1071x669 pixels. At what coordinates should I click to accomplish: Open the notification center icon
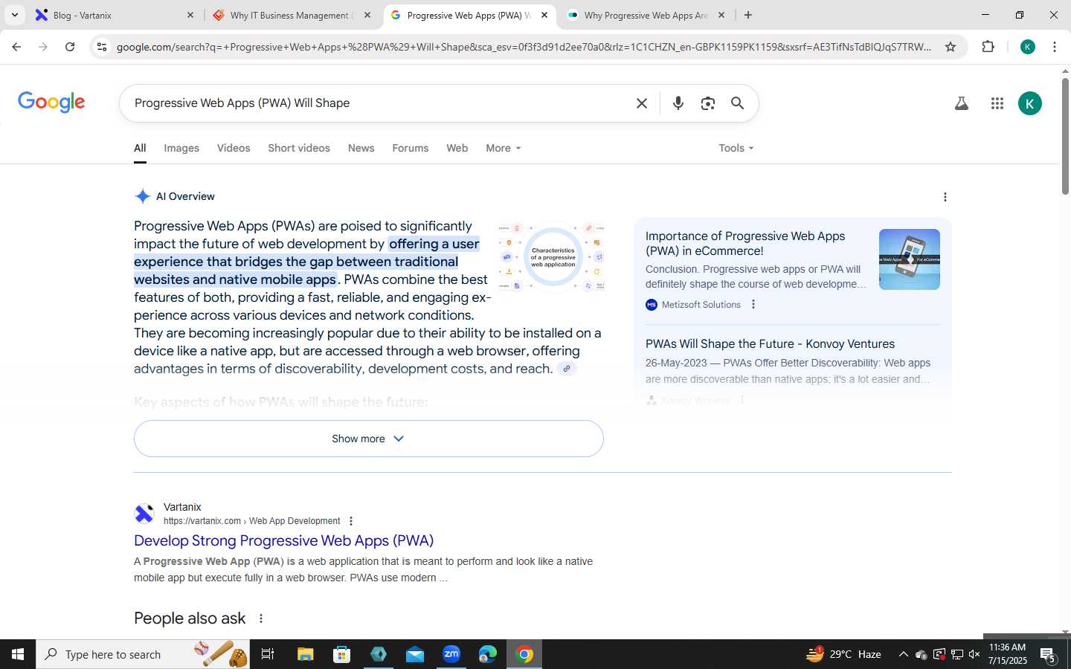1048,655
